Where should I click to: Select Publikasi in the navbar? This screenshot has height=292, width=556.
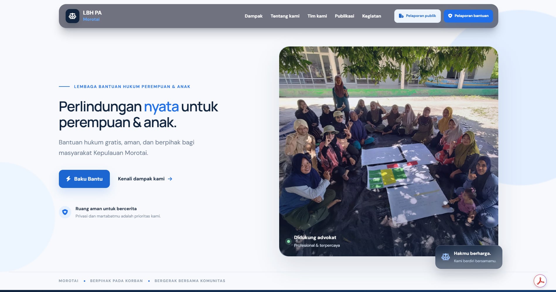point(344,16)
